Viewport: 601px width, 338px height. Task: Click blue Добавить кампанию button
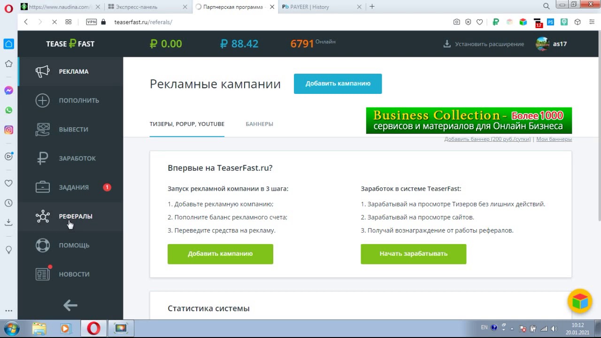coord(338,84)
